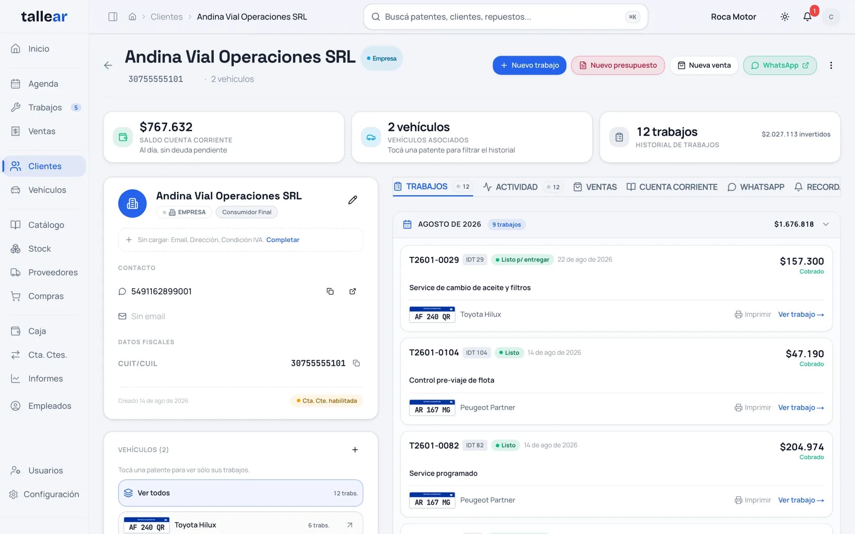Print job T2601-0104 via Imprimir
The width and height of the screenshot is (855, 534).
(x=753, y=408)
